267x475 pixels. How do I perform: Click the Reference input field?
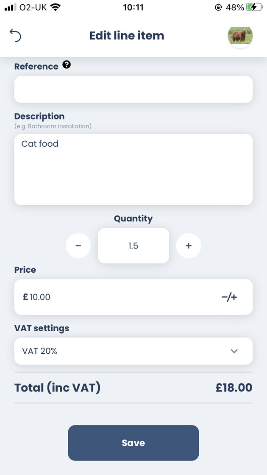coord(133,89)
